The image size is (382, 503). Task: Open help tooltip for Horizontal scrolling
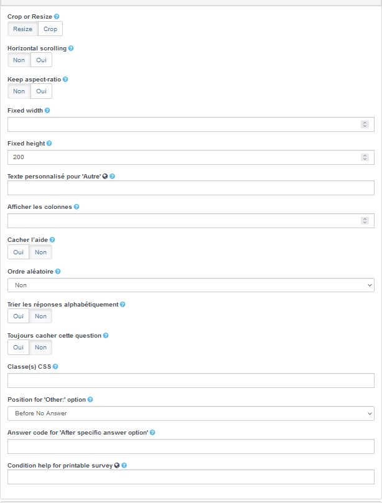pos(71,48)
